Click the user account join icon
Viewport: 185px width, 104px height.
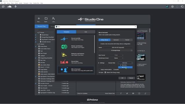(53, 18)
